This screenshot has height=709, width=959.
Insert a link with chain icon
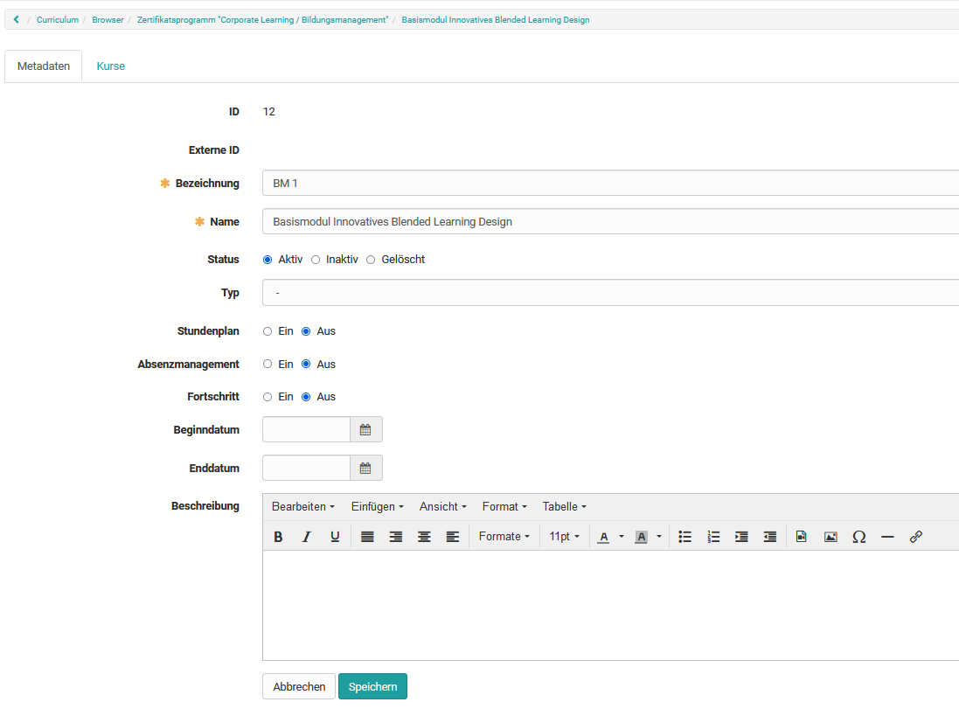pyautogui.click(x=915, y=537)
